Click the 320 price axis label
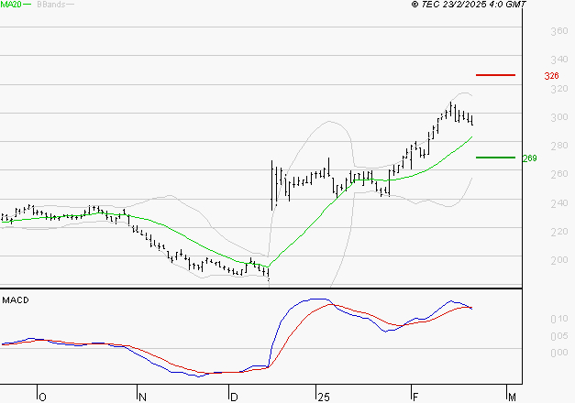Viewport: 575px width, 403px height. [559, 89]
